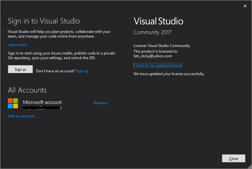Follow the Sign up link
The image size is (252, 169).
click(x=82, y=71)
